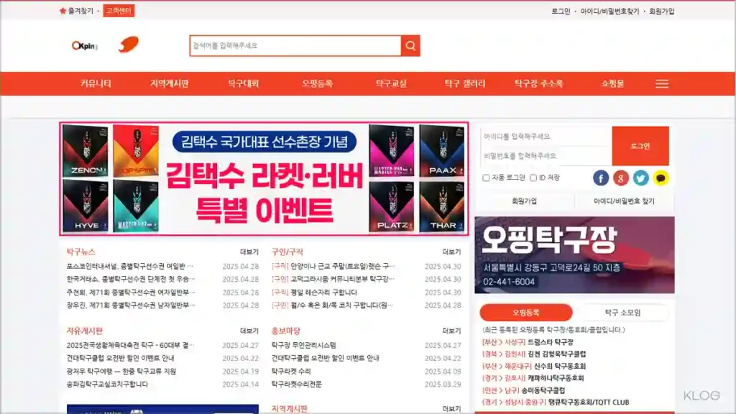Open the 탁구대회 menu
The width and height of the screenshot is (736, 414).
pyautogui.click(x=244, y=83)
